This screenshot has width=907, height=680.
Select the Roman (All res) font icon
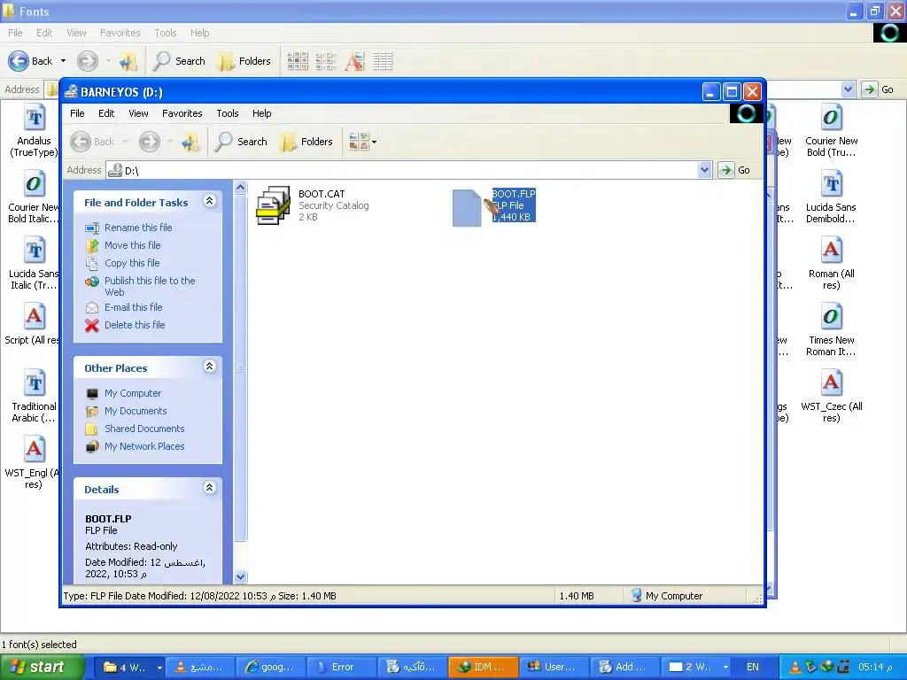tap(831, 251)
